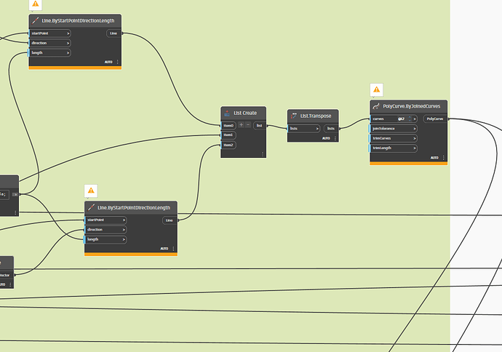The width and height of the screenshot is (502, 352).
Task: Click the warning icon above the PolyCurve.ByJoinedCurves node
Action: (x=377, y=89)
